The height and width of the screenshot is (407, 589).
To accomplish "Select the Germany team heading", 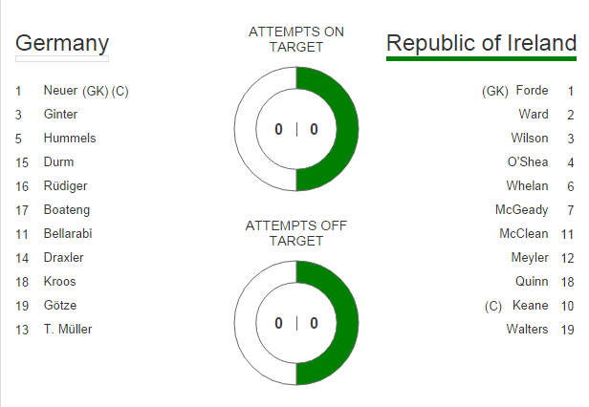I will [x=62, y=44].
